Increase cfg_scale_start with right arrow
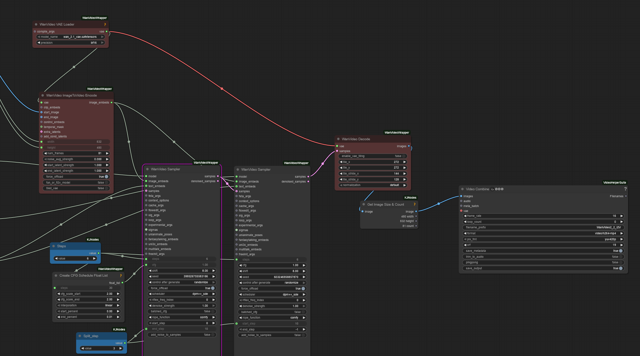Image resolution: width=640 pixels, height=356 pixels. (118, 294)
